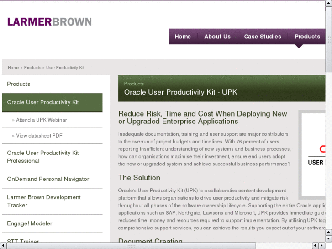
Task: Open the Products navigation tab
Action: (307, 37)
